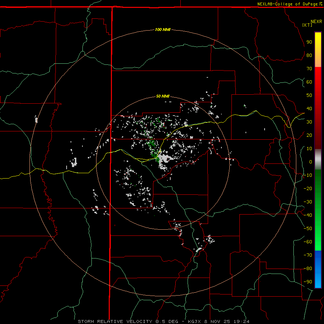This screenshot has height=324, width=324.
Task: Click the 50 NMI range ring label
Action: [x=163, y=96]
